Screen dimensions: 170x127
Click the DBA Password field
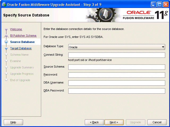tap(117, 91)
